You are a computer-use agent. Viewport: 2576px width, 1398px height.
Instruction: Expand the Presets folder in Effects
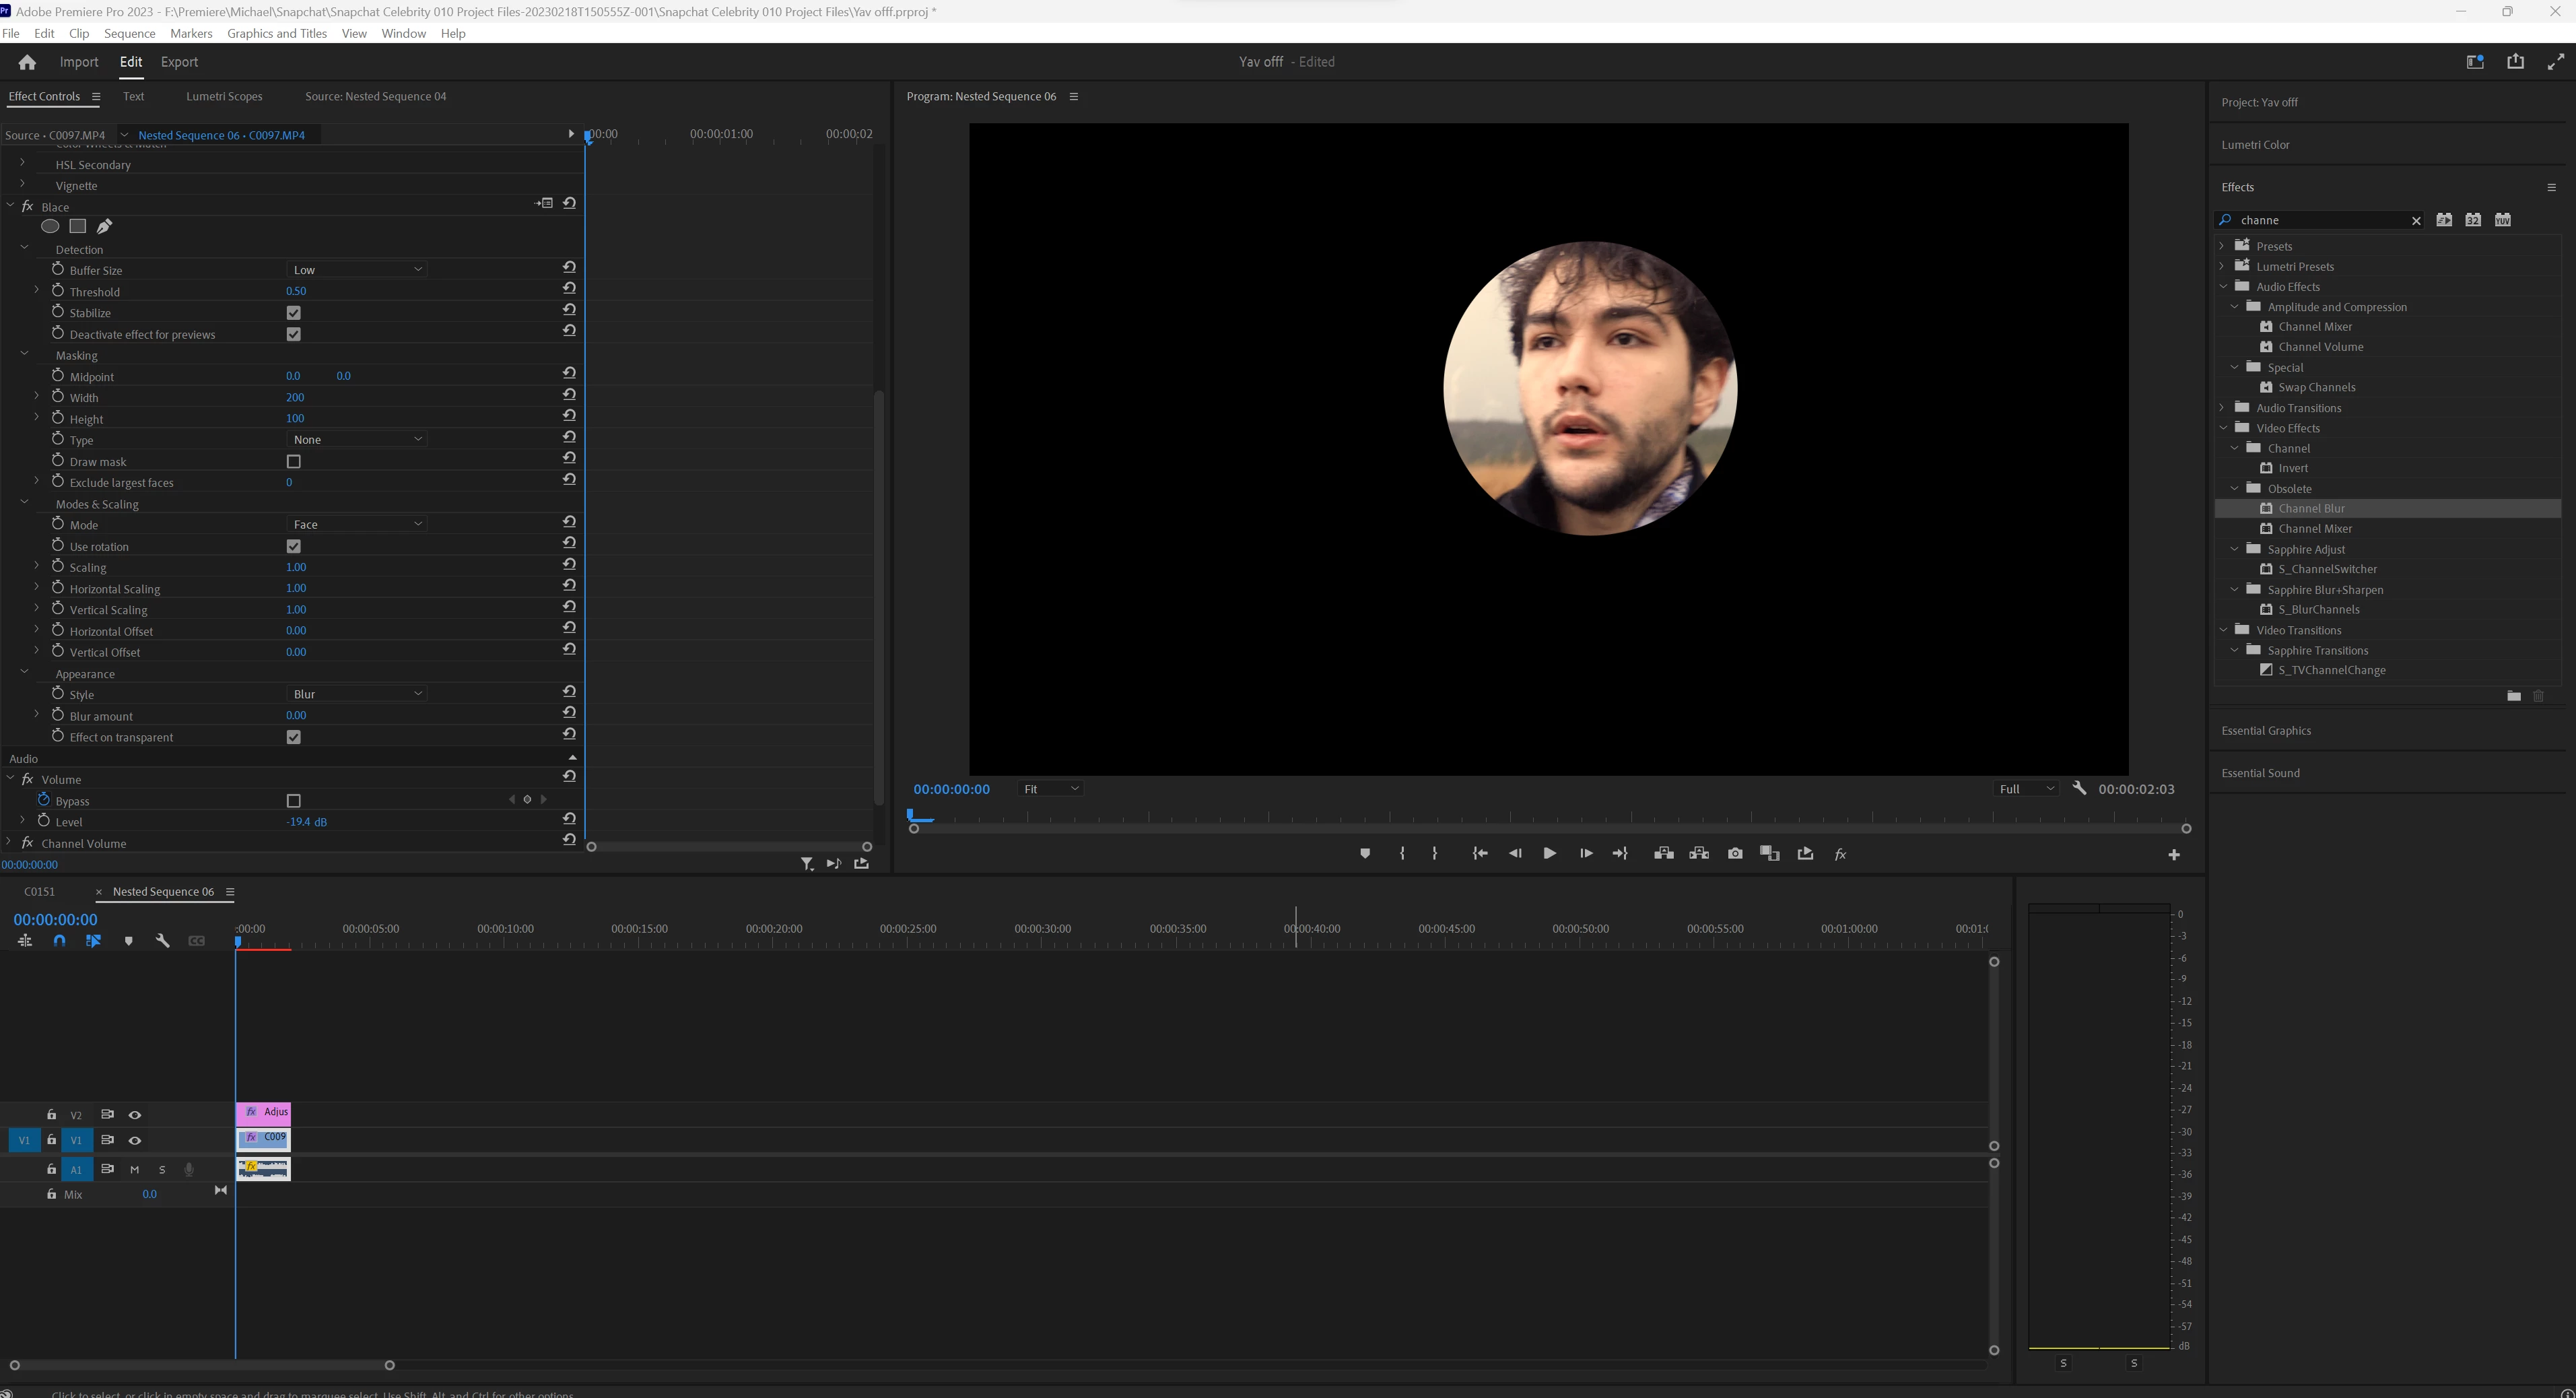pos(2222,245)
